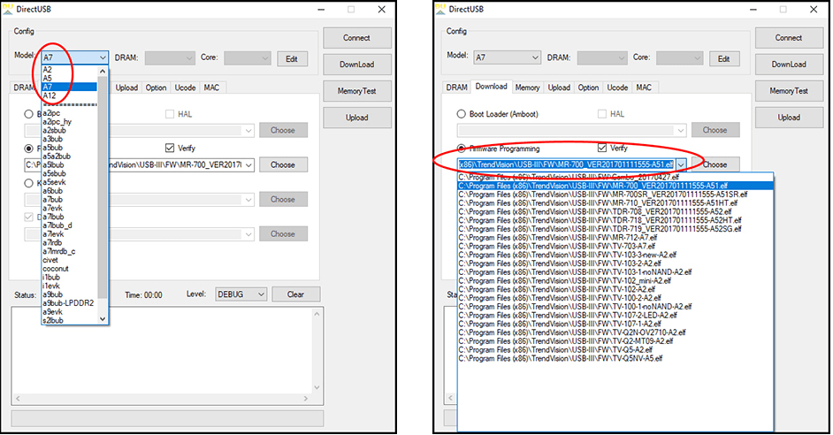Select Firmware Programming radio in right window
This screenshot has width=833, height=435.
[x=461, y=149]
